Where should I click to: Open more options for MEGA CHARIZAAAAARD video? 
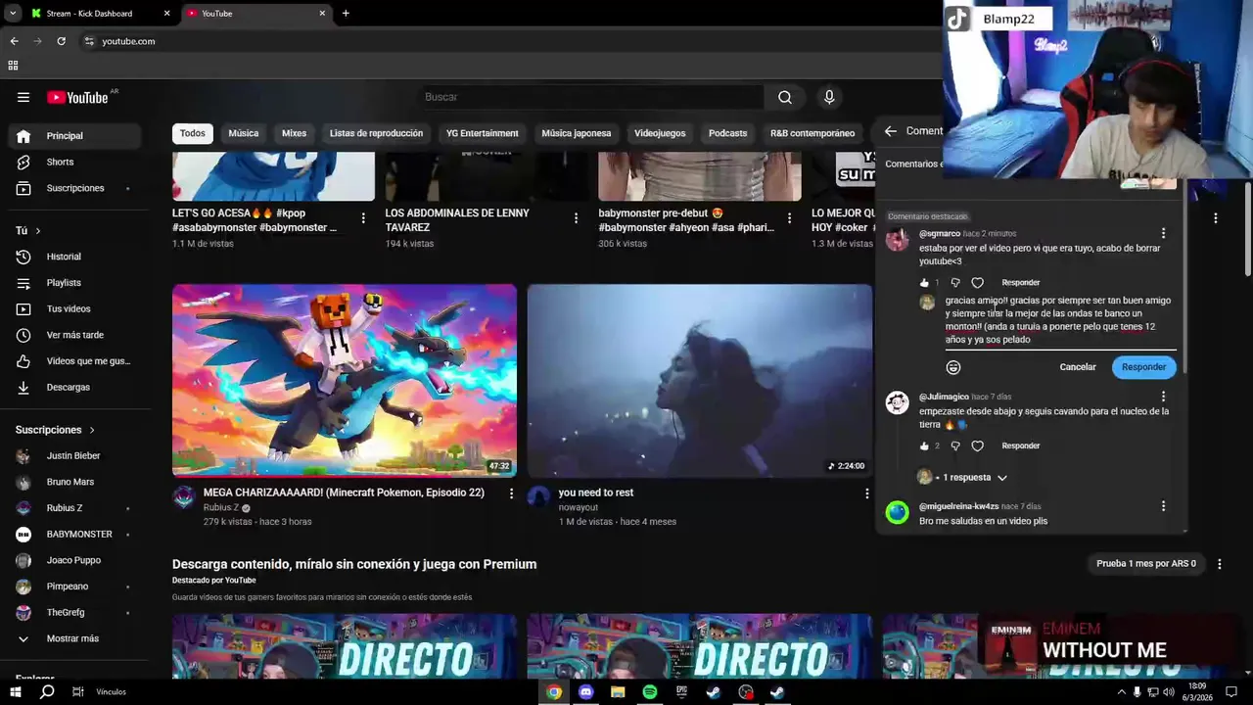(511, 493)
